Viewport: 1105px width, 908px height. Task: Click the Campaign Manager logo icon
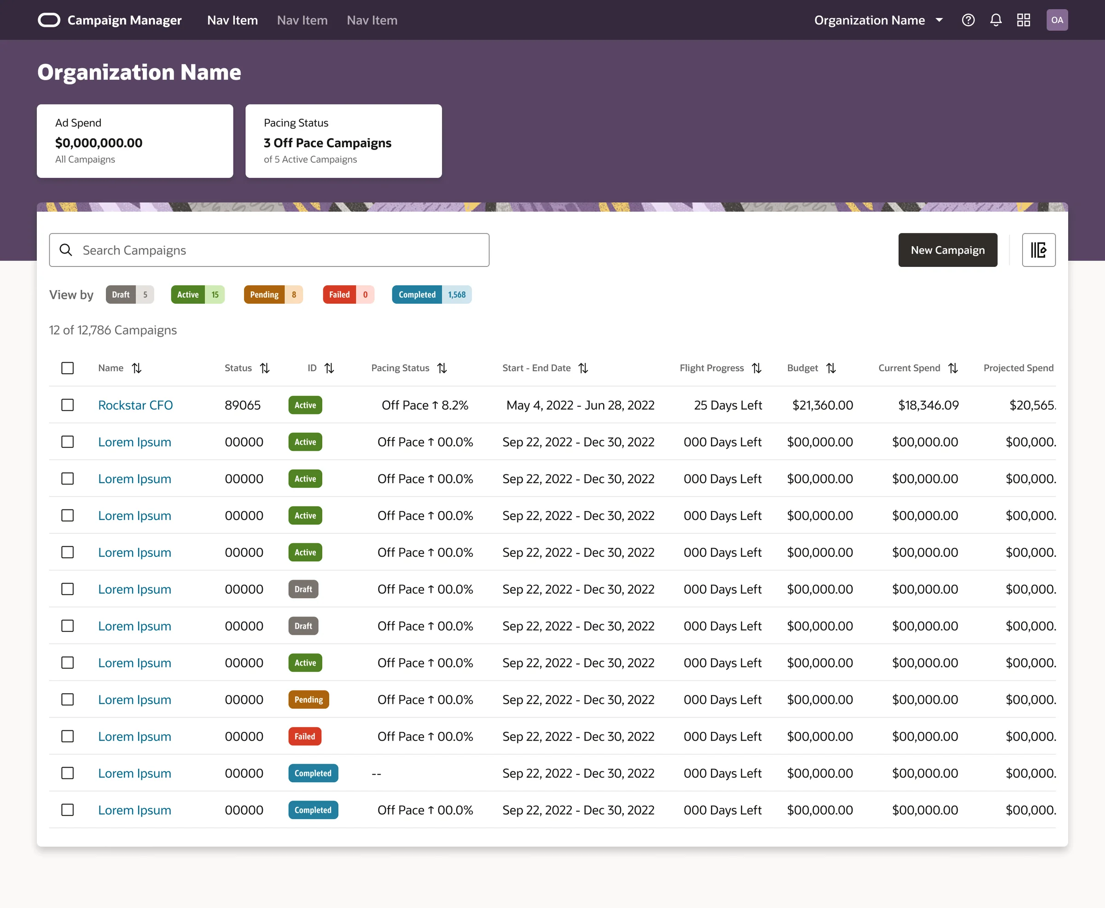tap(49, 20)
